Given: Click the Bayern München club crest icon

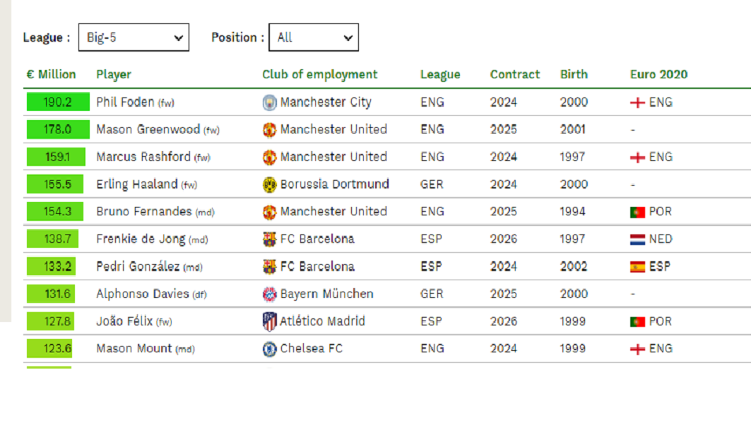Looking at the screenshot, I should coord(269,294).
